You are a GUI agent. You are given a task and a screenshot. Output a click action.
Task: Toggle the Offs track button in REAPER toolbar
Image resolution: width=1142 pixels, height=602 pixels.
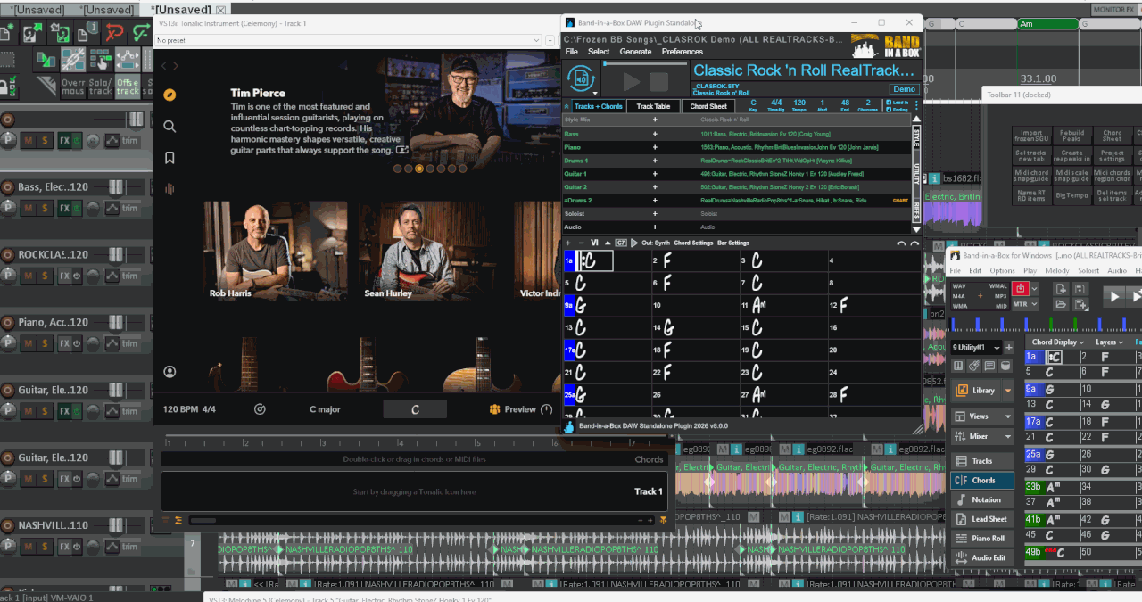[x=128, y=87]
